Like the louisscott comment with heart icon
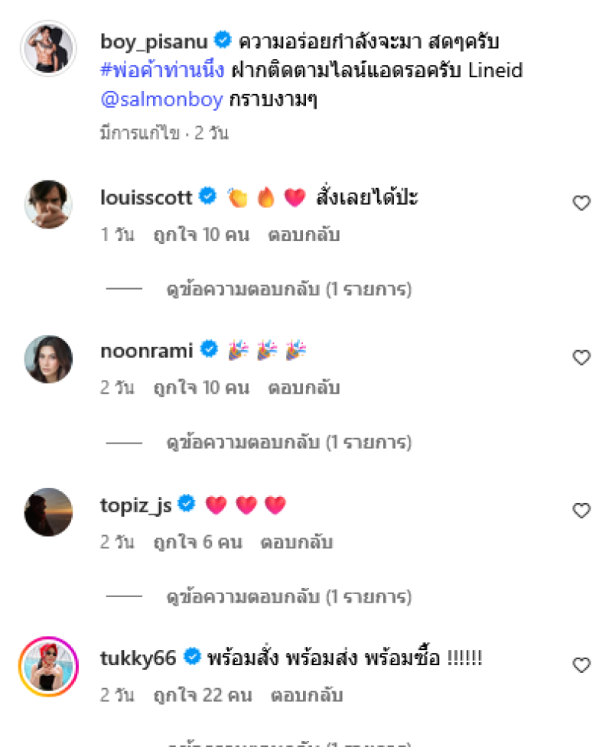Viewport: 612px width, 747px height. [581, 203]
